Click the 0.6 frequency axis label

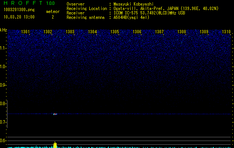[x=3, y=141]
